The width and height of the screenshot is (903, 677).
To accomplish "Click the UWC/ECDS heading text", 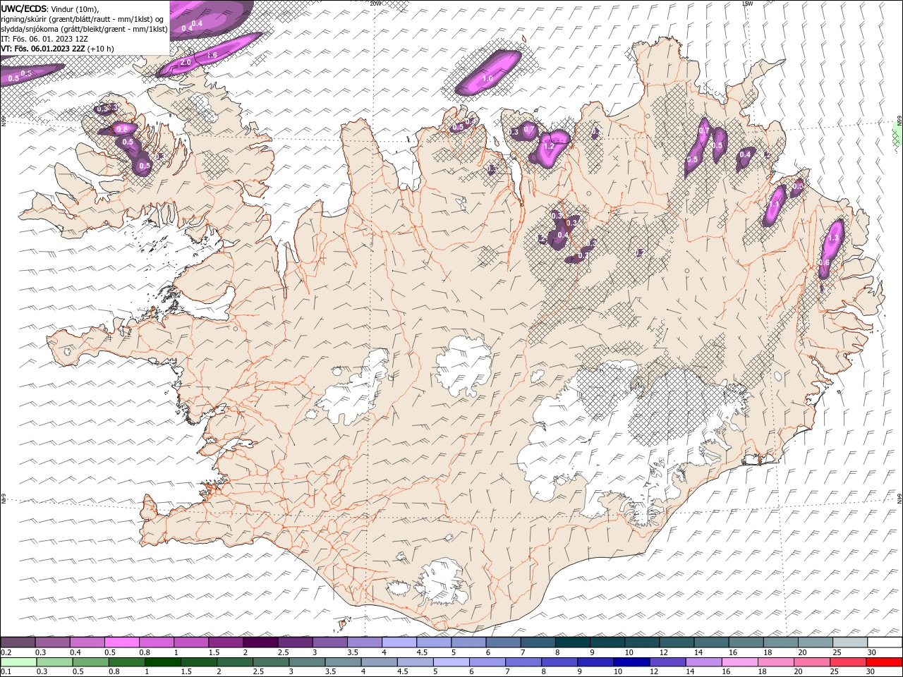I will [x=24, y=8].
